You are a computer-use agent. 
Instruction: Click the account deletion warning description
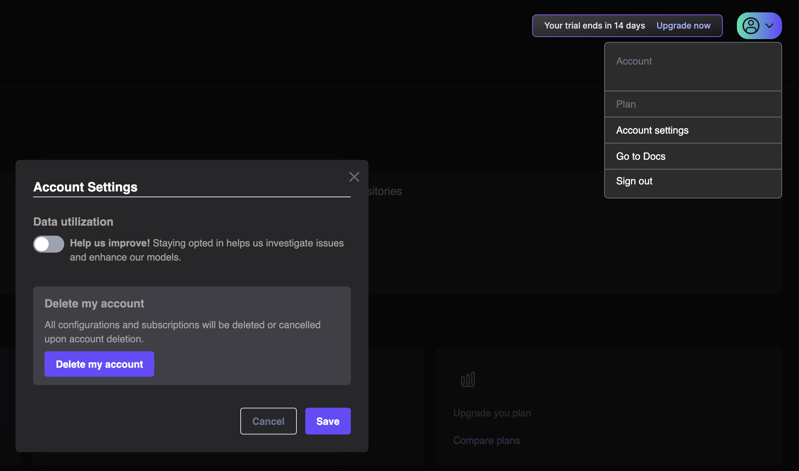[182, 332]
